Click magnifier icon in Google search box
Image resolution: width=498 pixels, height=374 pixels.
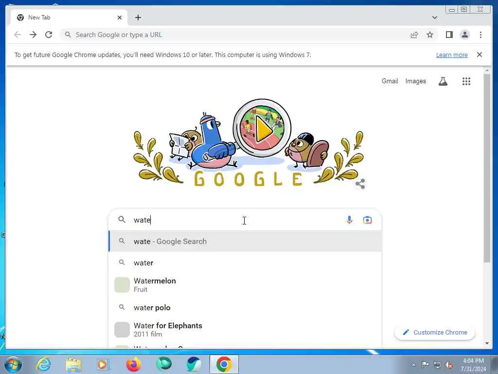(x=122, y=220)
